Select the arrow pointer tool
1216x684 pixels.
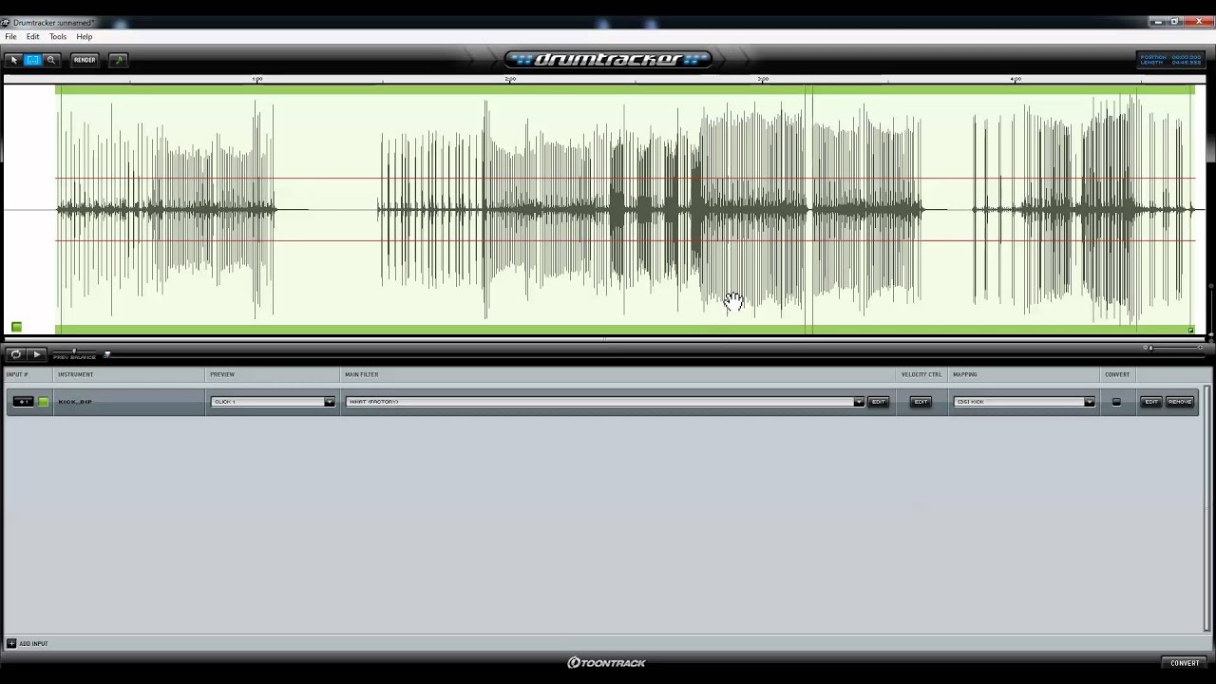[13, 60]
